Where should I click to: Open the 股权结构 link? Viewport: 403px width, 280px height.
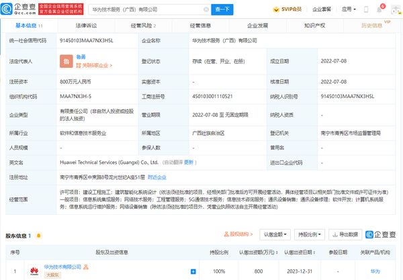coord(238,234)
